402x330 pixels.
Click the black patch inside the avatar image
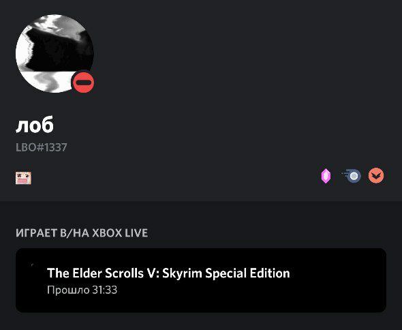coord(59,51)
